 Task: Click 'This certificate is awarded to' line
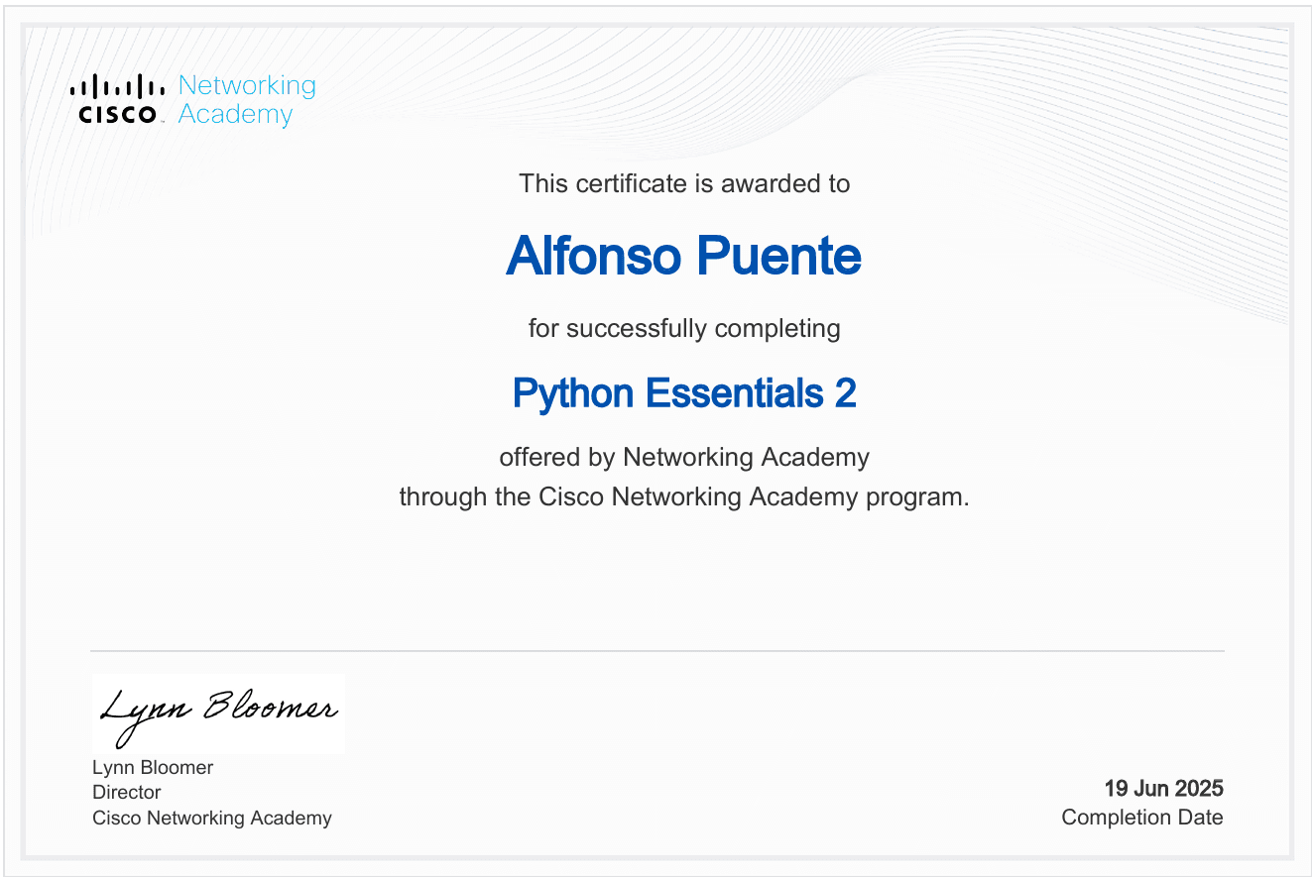coord(684,183)
